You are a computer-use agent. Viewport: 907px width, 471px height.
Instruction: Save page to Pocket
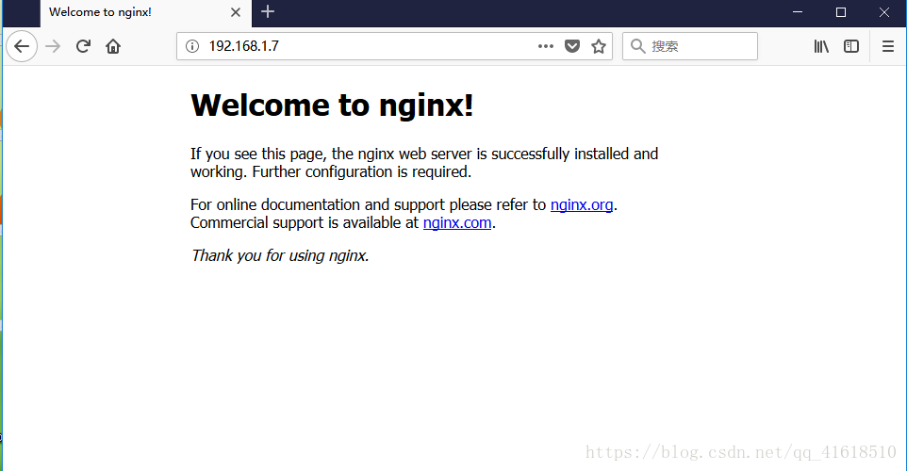tap(572, 46)
